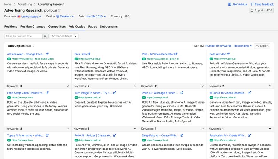Open the Send feedback link
This screenshot has width=278, height=159.
tap(262, 4)
